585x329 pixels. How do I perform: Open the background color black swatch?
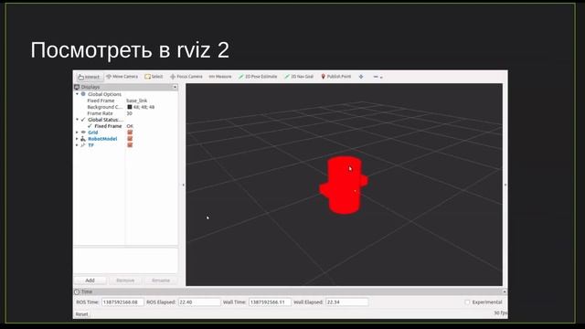click(130, 107)
